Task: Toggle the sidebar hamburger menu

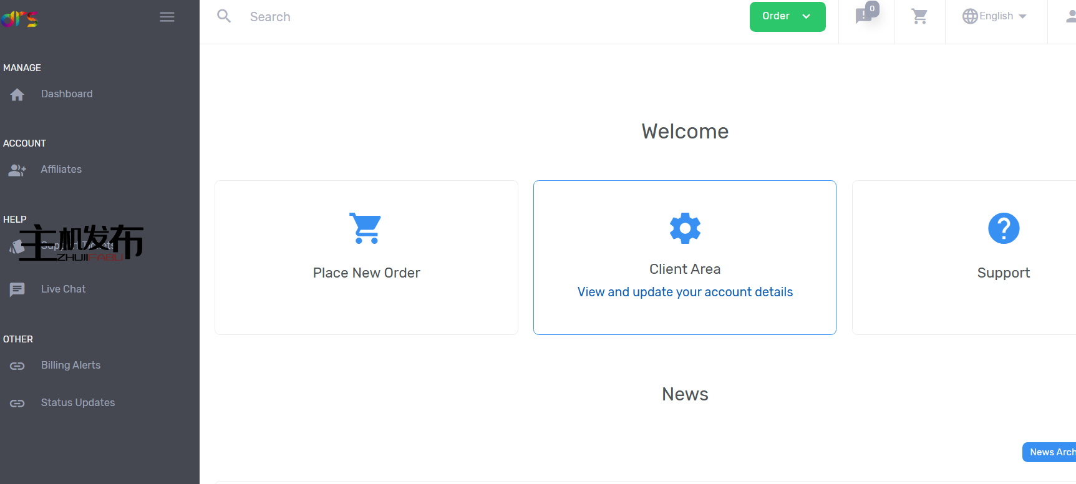Action: tap(167, 17)
